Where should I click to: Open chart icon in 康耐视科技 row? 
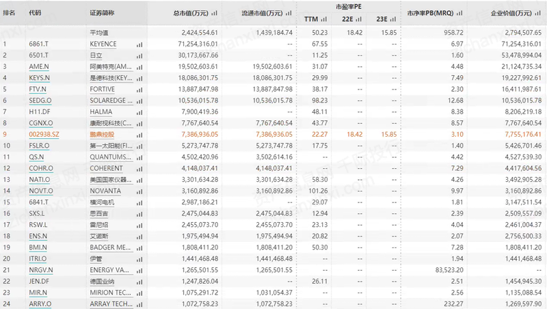pyautogui.click(x=139, y=124)
